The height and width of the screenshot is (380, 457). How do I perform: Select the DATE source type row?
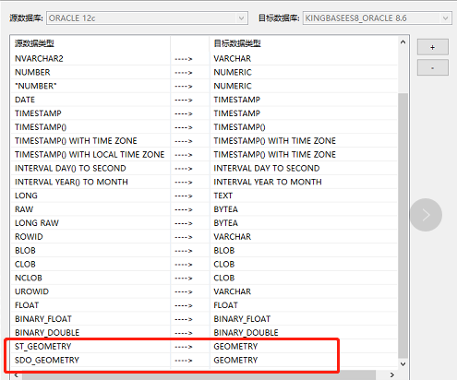(25, 100)
